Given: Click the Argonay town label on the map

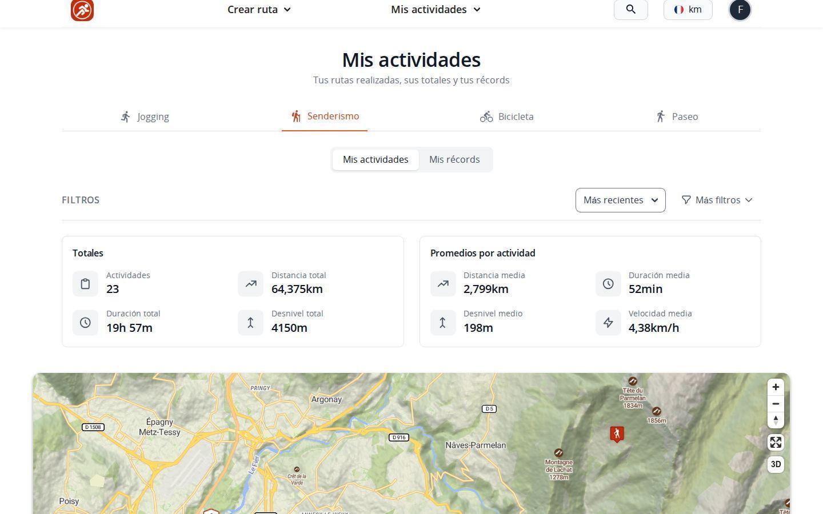Looking at the screenshot, I should pyautogui.click(x=326, y=399).
